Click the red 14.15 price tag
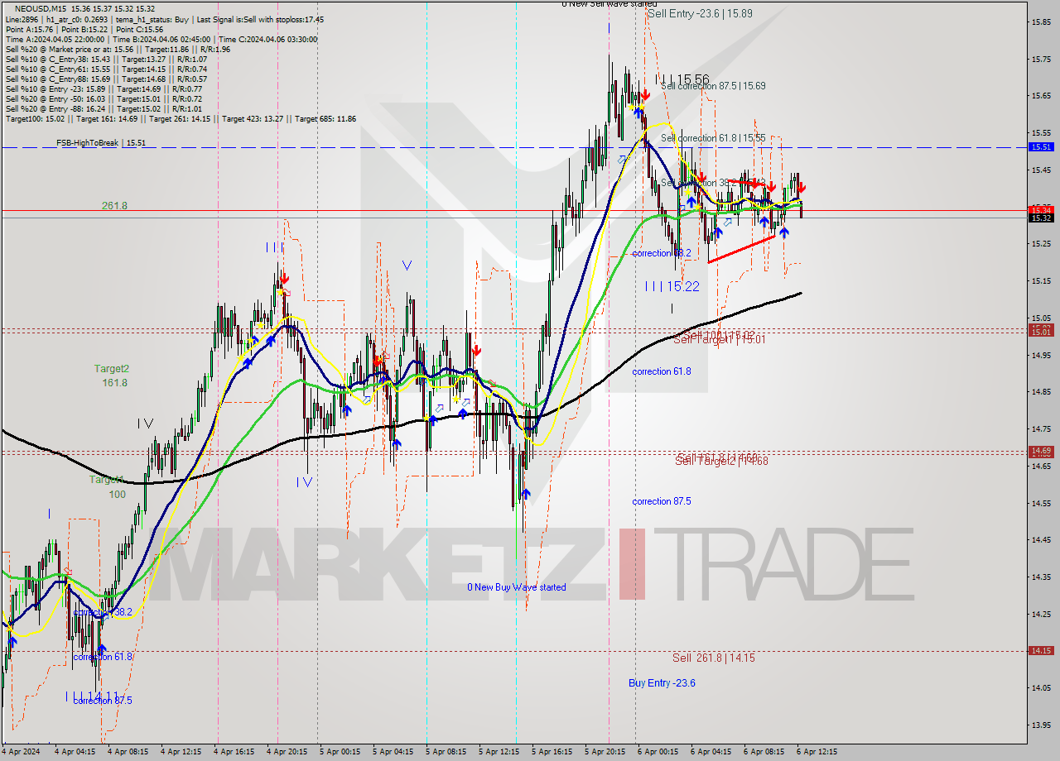This screenshot has height=761, width=1060. pos(1040,651)
